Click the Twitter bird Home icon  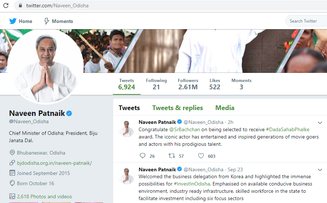pos(13,21)
